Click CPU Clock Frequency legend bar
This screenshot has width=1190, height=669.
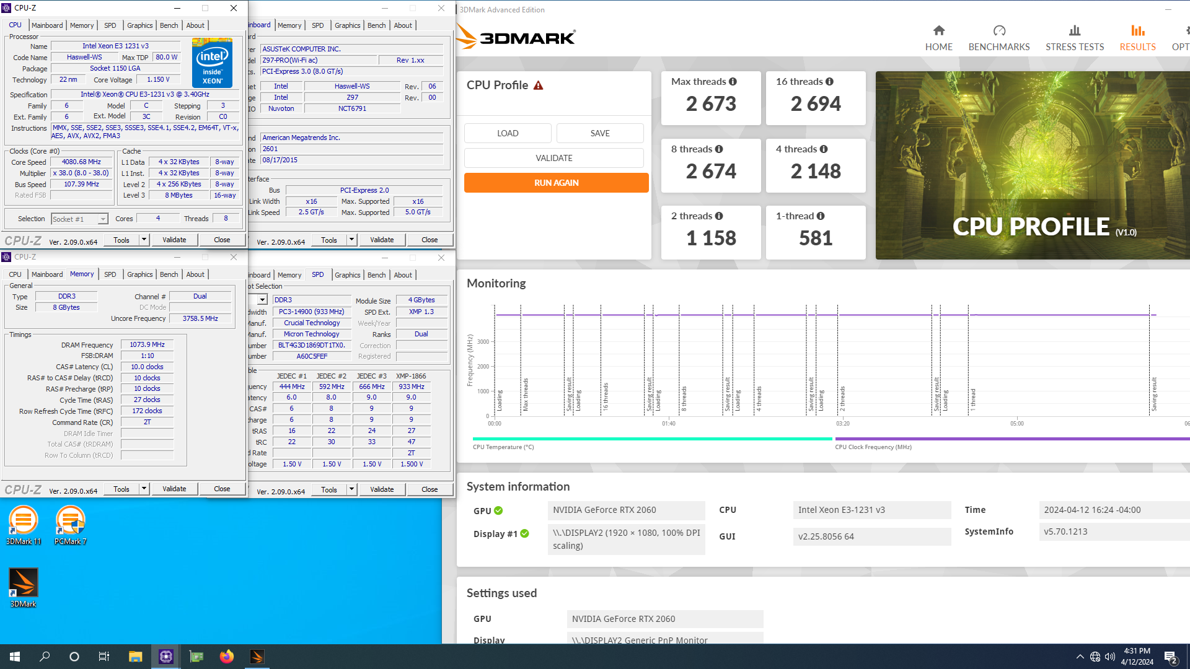pyautogui.click(x=1012, y=439)
